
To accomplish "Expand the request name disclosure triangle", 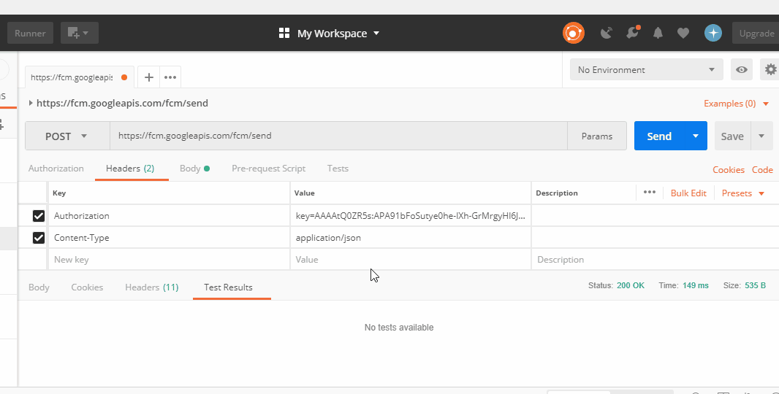I will [31, 103].
